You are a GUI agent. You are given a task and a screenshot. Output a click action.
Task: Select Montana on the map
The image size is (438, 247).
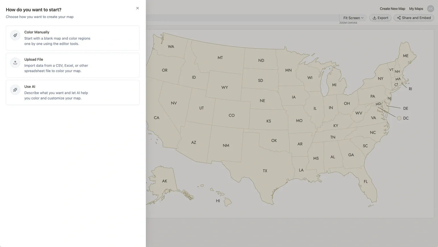coord(220,58)
